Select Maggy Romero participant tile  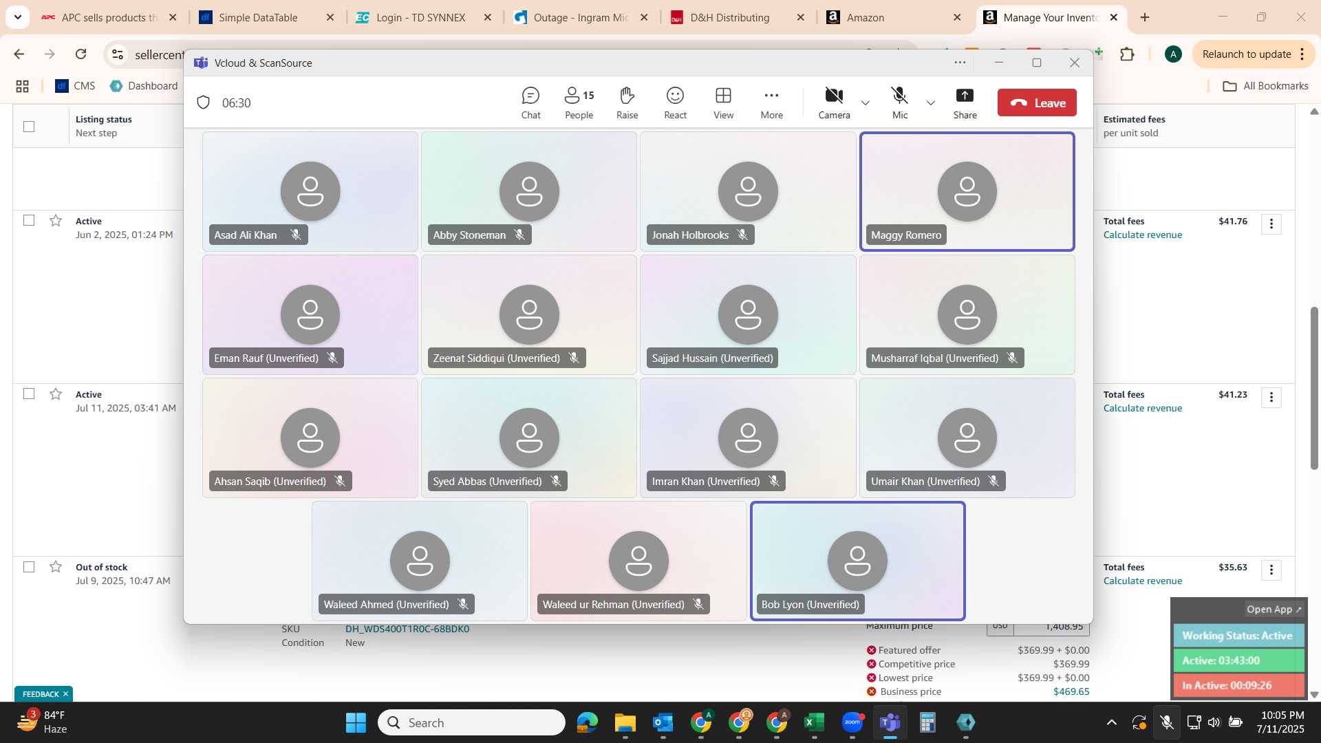click(x=967, y=191)
